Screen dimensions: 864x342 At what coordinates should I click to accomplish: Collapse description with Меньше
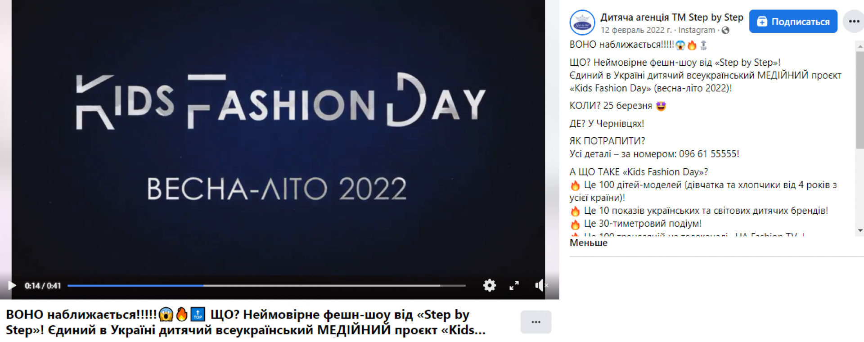point(589,243)
